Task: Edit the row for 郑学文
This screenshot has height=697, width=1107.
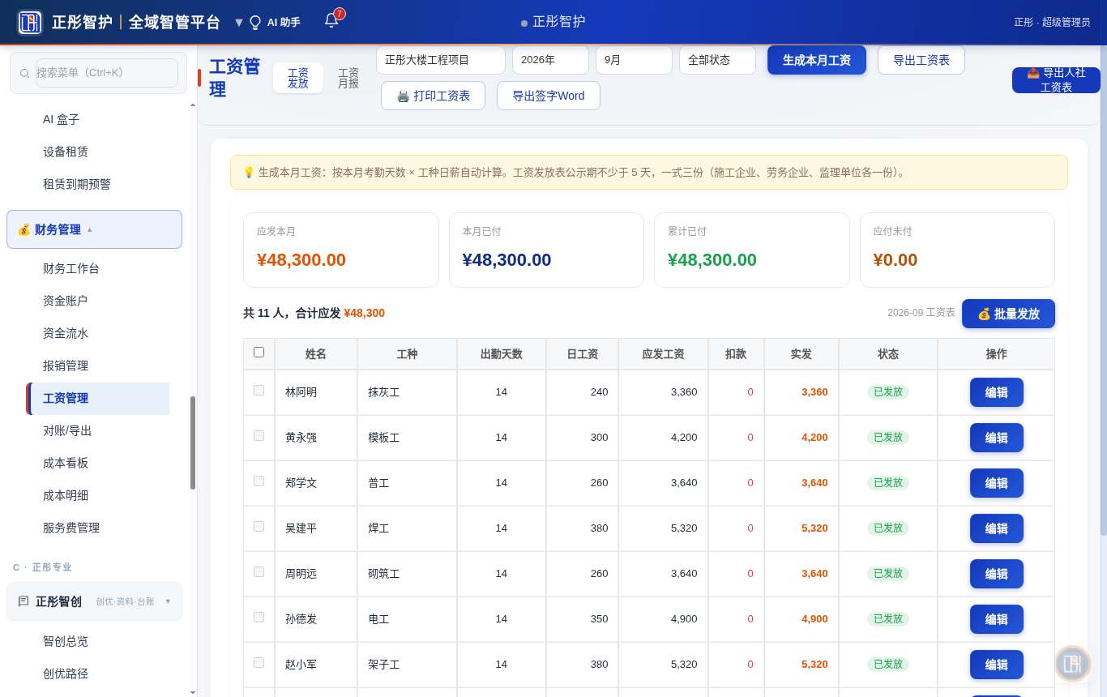Action: pyautogui.click(x=997, y=483)
